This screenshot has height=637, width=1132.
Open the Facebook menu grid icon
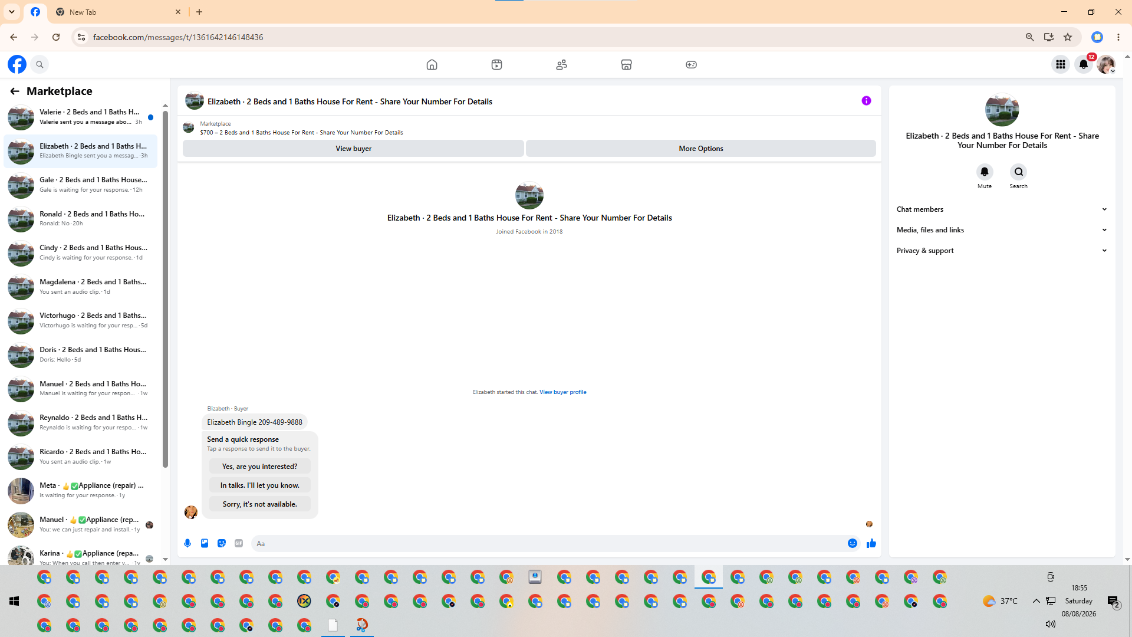pyautogui.click(x=1060, y=64)
